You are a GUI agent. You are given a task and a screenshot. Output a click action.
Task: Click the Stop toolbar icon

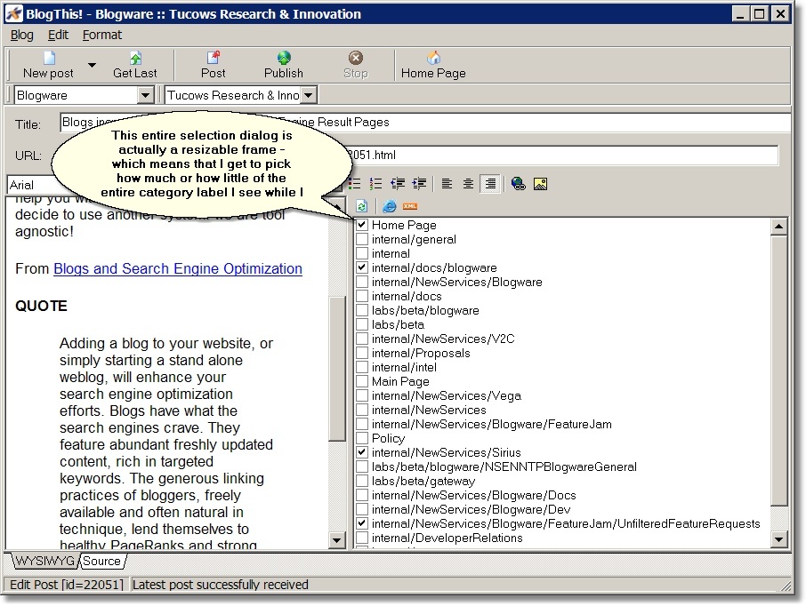pyautogui.click(x=356, y=58)
